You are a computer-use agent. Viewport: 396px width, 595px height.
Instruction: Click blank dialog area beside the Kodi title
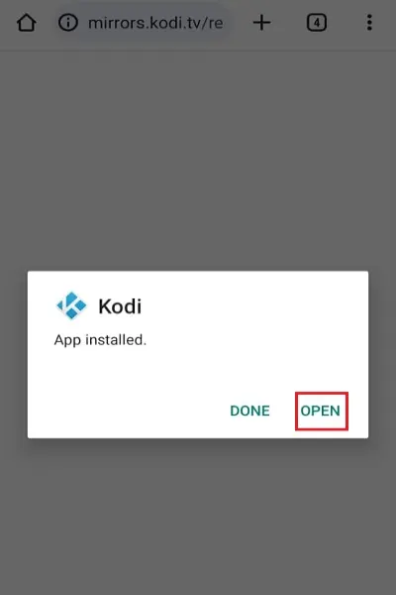[253, 306]
